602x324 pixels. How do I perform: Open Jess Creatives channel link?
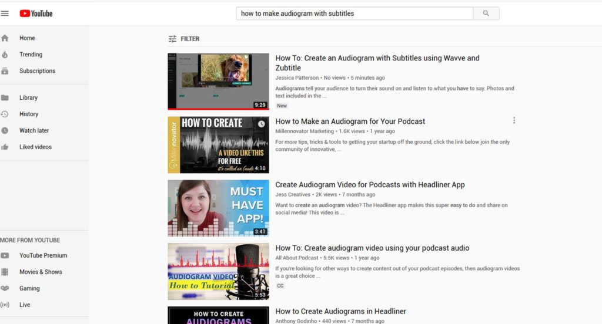[293, 195]
